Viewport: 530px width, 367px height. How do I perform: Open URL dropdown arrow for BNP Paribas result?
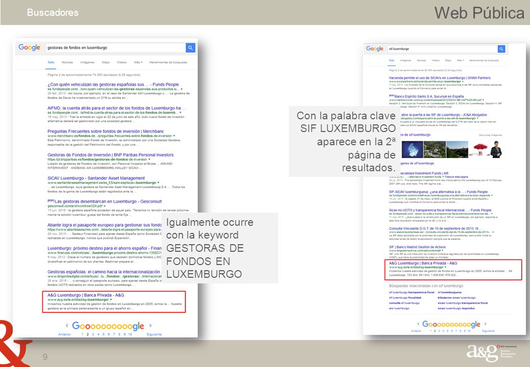(x=149, y=159)
